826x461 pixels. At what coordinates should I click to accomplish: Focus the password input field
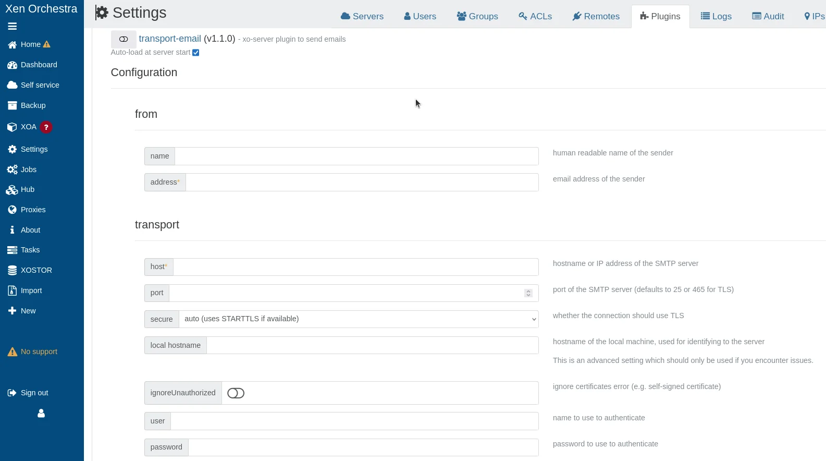363,447
